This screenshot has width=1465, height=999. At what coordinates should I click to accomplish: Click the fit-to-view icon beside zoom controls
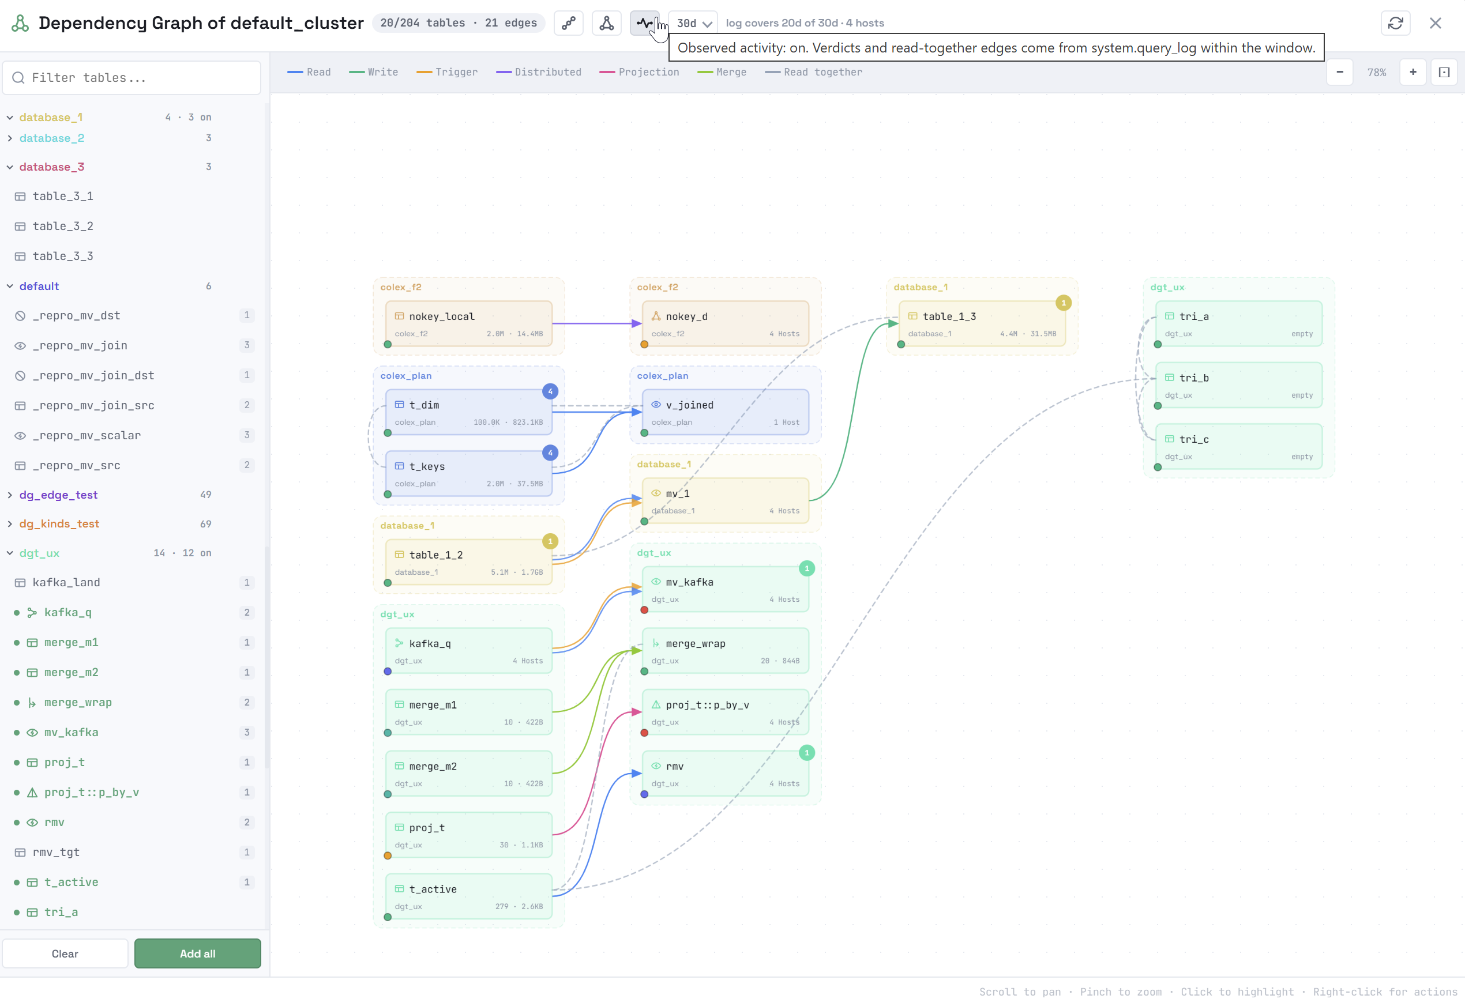1444,72
